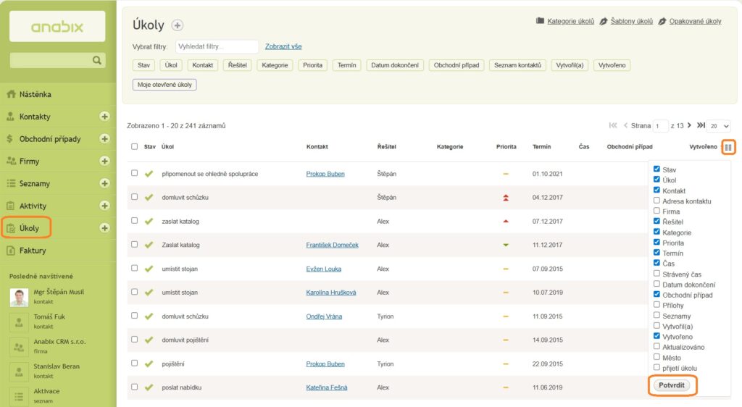Click the Vyhledat filtry input field
This screenshot has height=407, width=742.
[x=217, y=46]
